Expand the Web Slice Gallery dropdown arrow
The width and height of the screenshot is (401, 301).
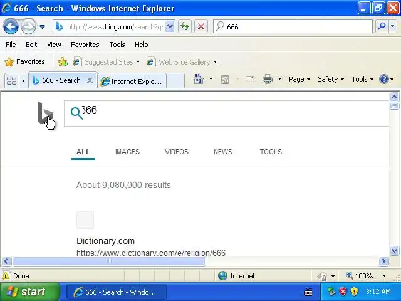click(x=215, y=62)
